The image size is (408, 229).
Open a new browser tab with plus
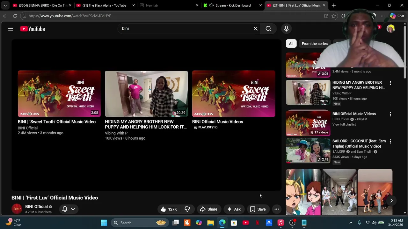(x=334, y=5)
